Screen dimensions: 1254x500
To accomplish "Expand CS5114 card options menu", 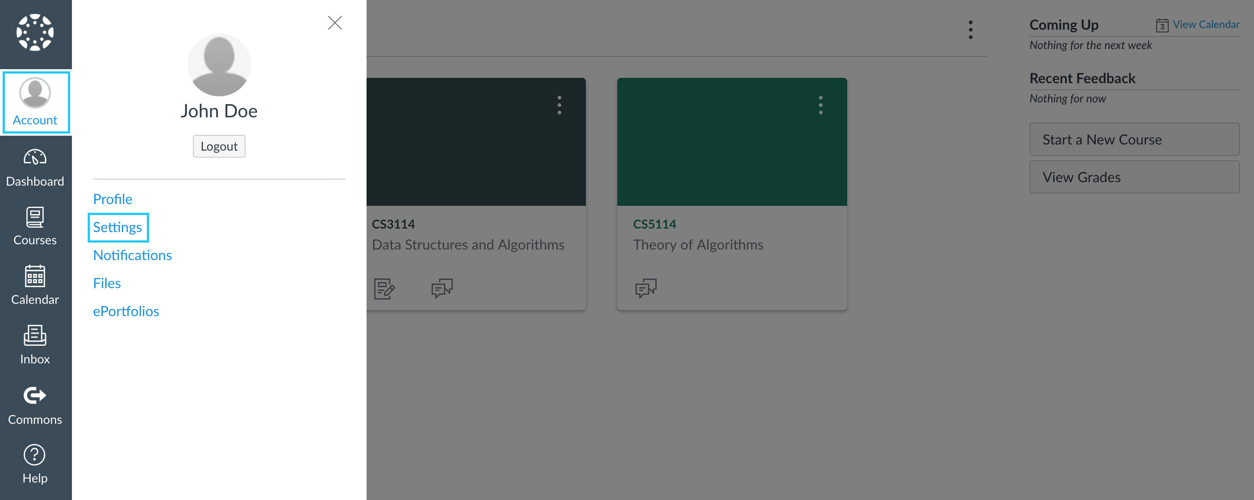I will pos(821,105).
